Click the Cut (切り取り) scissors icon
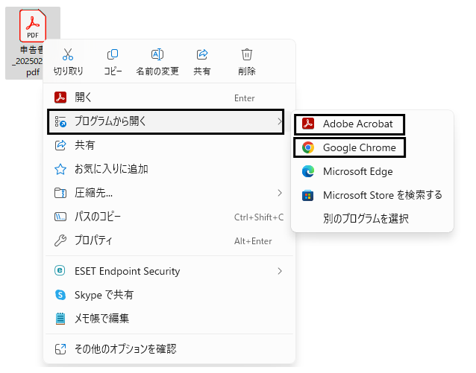Image resolution: width=476 pixels, height=373 pixels. point(68,54)
